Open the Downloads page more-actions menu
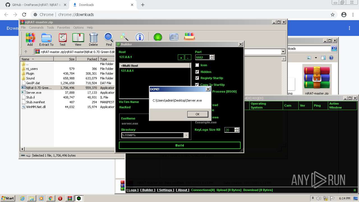 [x=349, y=28]
